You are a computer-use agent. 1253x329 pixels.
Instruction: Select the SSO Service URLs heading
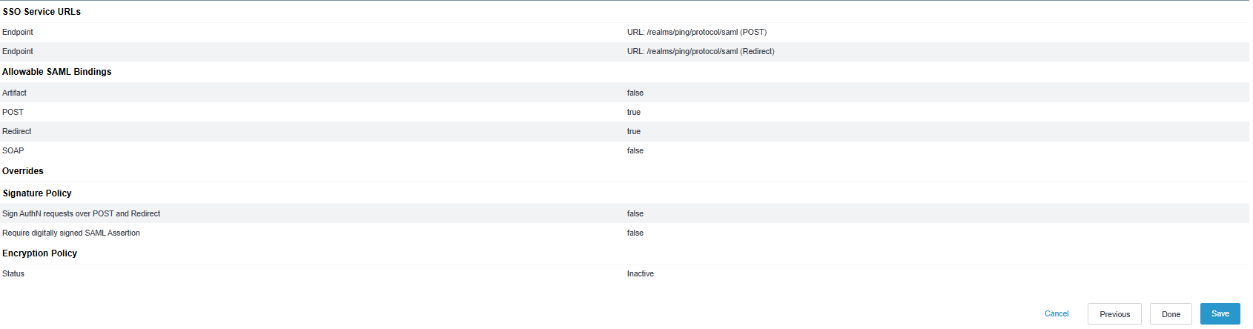pyautogui.click(x=42, y=12)
